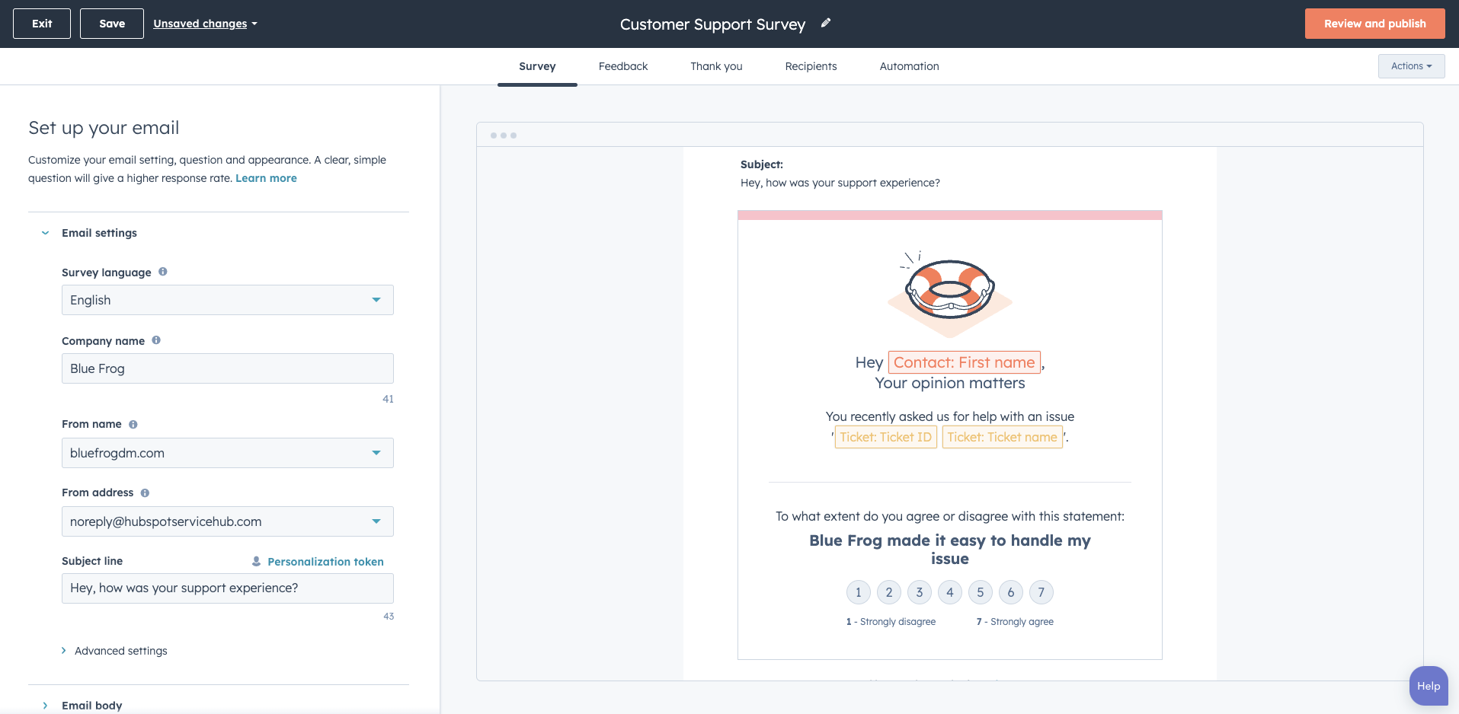Open the Survey language info tooltip
1459x714 pixels.
tap(162, 272)
